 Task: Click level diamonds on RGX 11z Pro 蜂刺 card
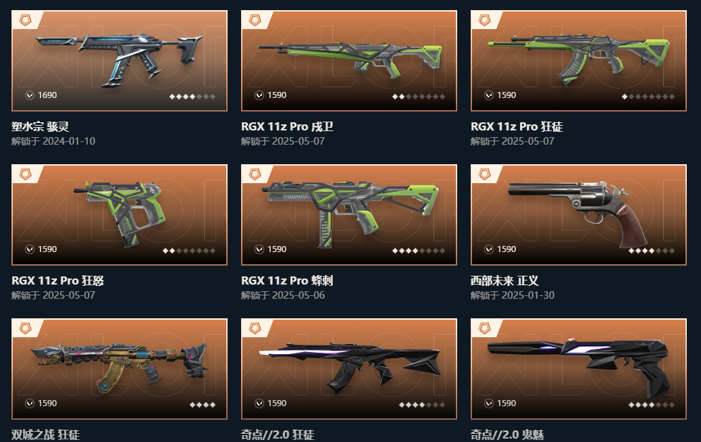click(x=419, y=251)
